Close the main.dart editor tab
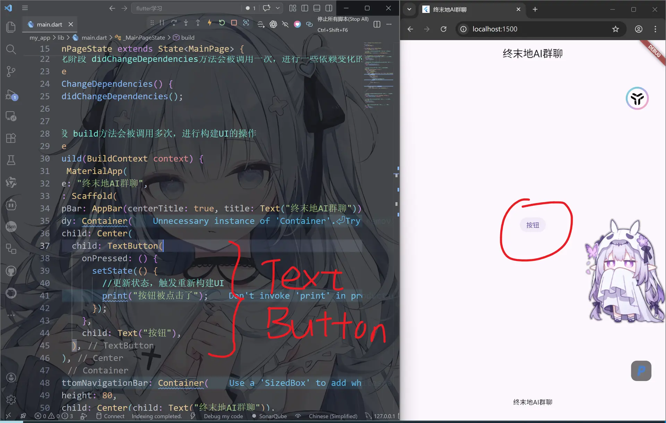Image resolution: width=666 pixels, height=423 pixels. tap(71, 24)
